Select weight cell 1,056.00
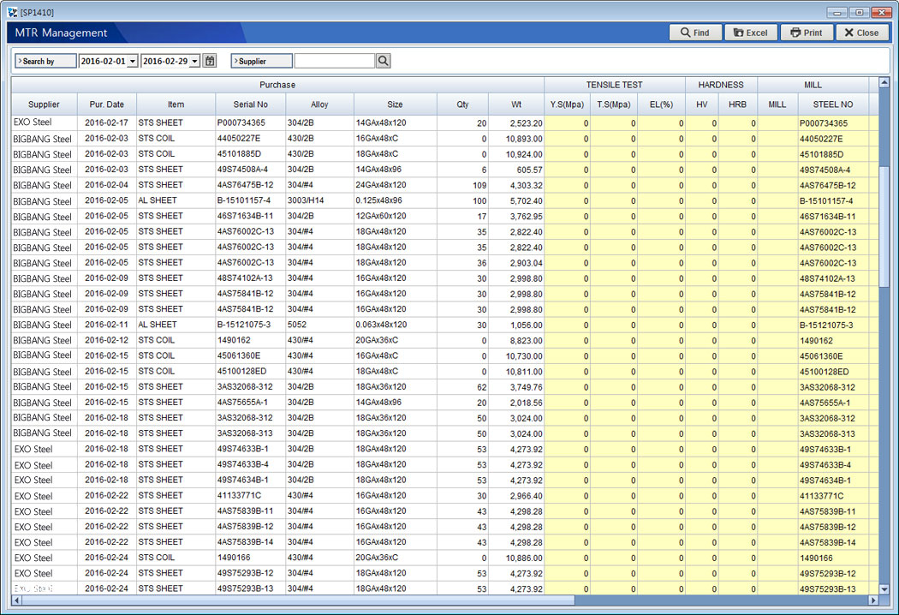 click(x=516, y=325)
